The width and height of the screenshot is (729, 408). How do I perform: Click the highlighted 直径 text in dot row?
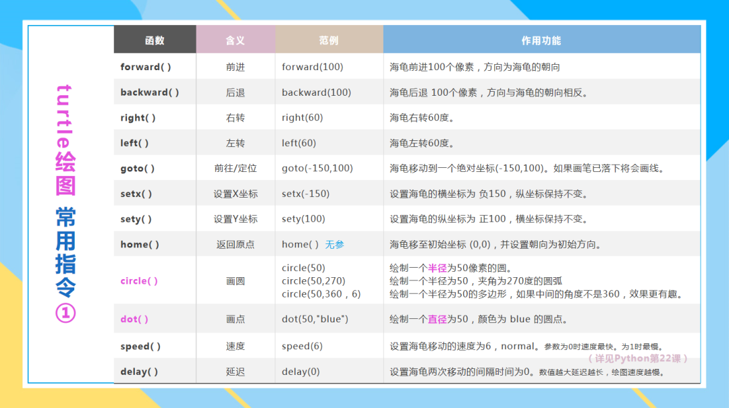click(439, 318)
